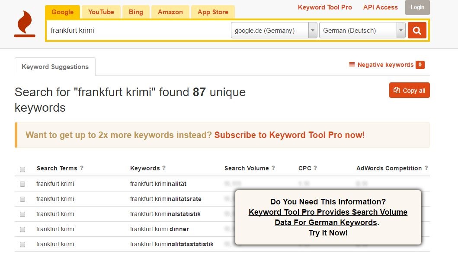The width and height of the screenshot is (458, 254).
Task: Click the Keywords column header
Action: coord(145,168)
